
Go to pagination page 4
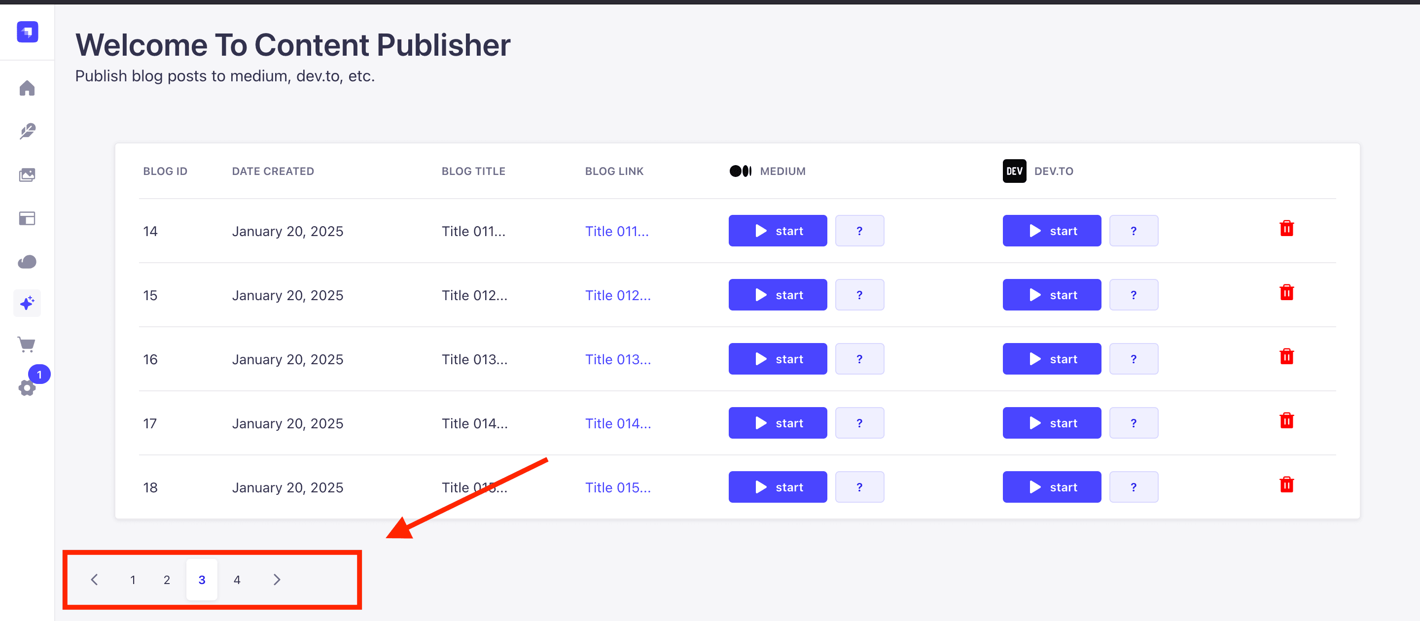tap(237, 580)
